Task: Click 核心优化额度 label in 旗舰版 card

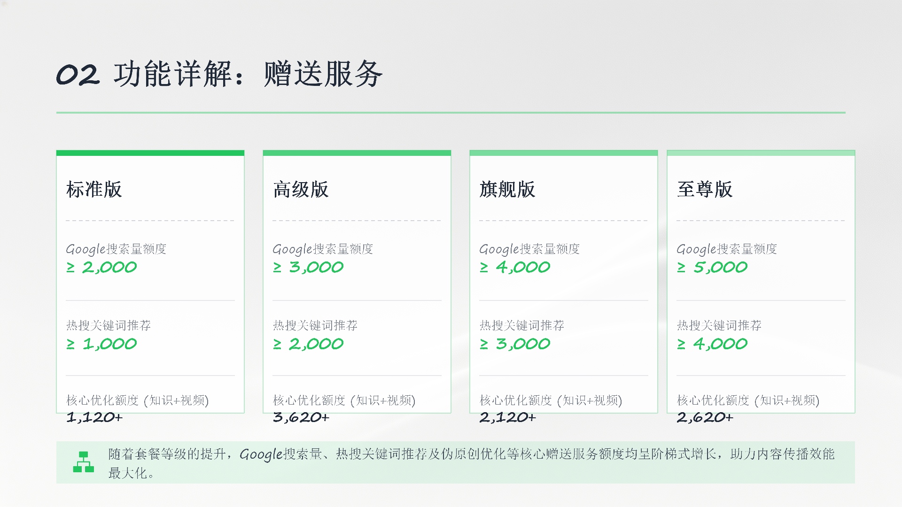Action: [x=551, y=400]
